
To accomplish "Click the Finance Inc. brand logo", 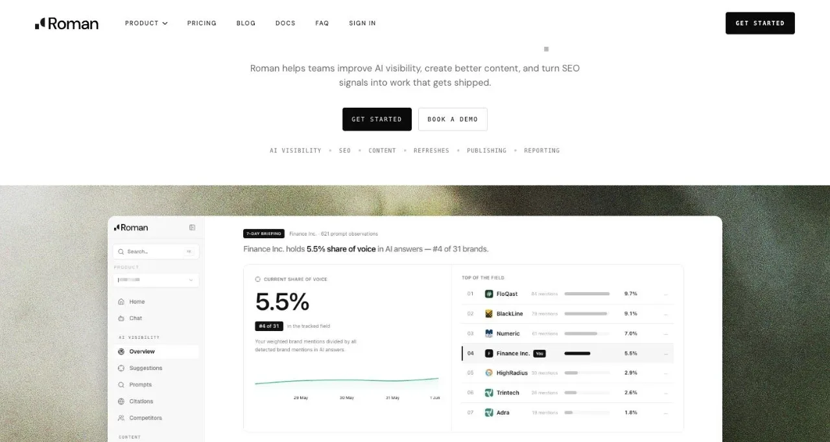I will [x=489, y=354].
